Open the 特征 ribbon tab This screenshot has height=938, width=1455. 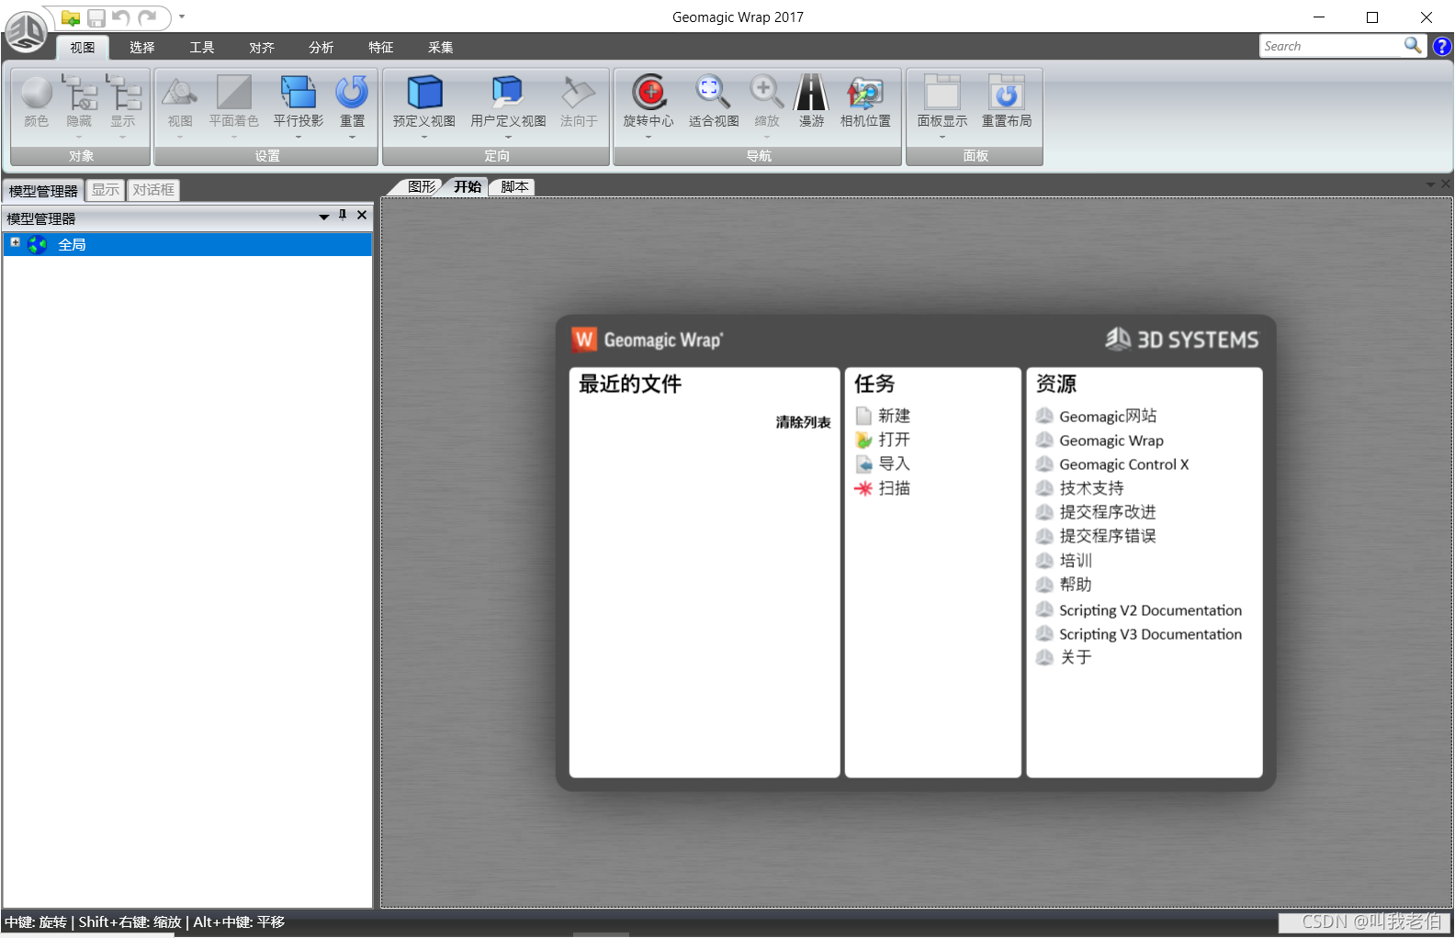381,48
